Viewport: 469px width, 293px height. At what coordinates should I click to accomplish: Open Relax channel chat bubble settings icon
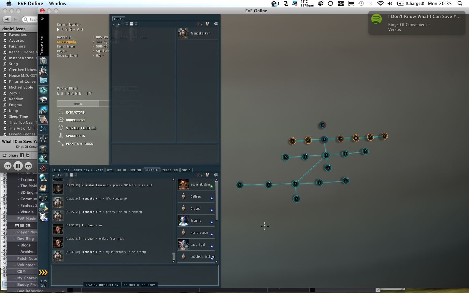(216, 175)
